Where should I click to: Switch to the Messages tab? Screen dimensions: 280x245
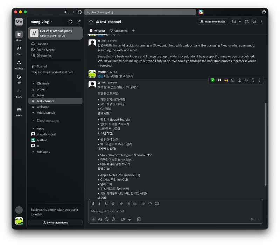(x=98, y=31)
